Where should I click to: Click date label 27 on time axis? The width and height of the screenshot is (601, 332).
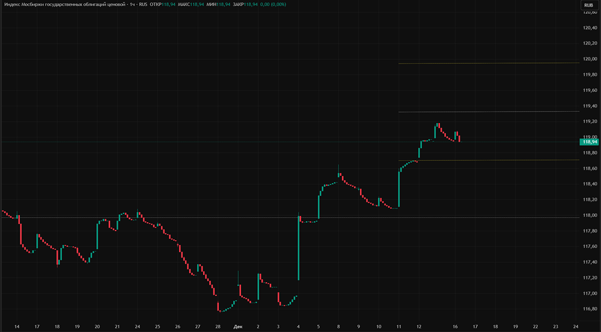pyautogui.click(x=198, y=327)
